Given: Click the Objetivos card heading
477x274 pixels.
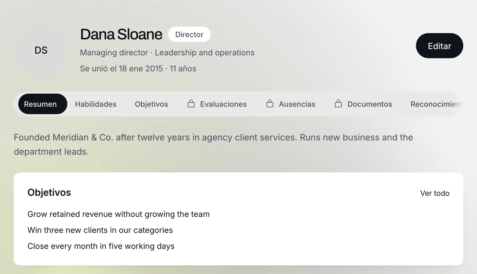Looking at the screenshot, I should pyautogui.click(x=49, y=192).
